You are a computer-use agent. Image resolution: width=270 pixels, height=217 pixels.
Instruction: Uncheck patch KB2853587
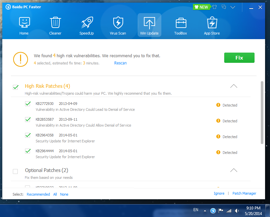click(x=28, y=119)
